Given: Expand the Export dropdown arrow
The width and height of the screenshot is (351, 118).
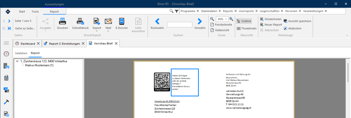Looking at the screenshot, I should pyautogui.click(x=97, y=31).
